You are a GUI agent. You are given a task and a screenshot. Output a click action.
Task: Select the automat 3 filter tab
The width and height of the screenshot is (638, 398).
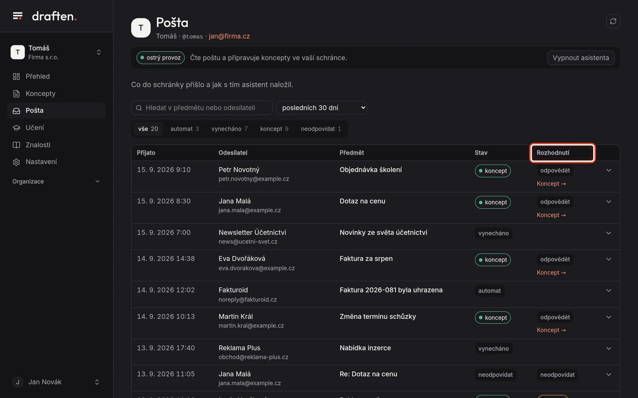[x=185, y=129]
